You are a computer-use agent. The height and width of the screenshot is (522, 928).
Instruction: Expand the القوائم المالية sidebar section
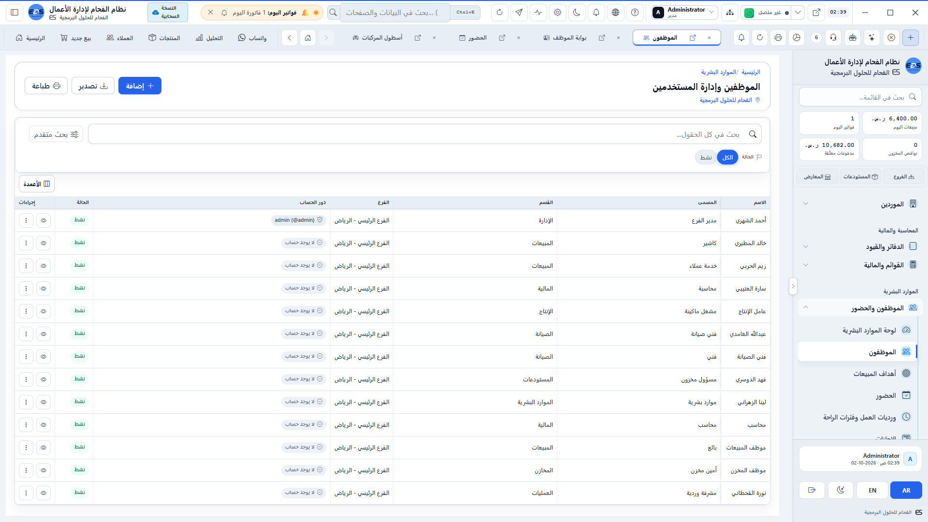pos(860,265)
